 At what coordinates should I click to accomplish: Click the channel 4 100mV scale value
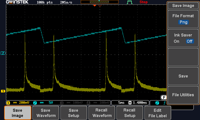[x=104, y=102]
